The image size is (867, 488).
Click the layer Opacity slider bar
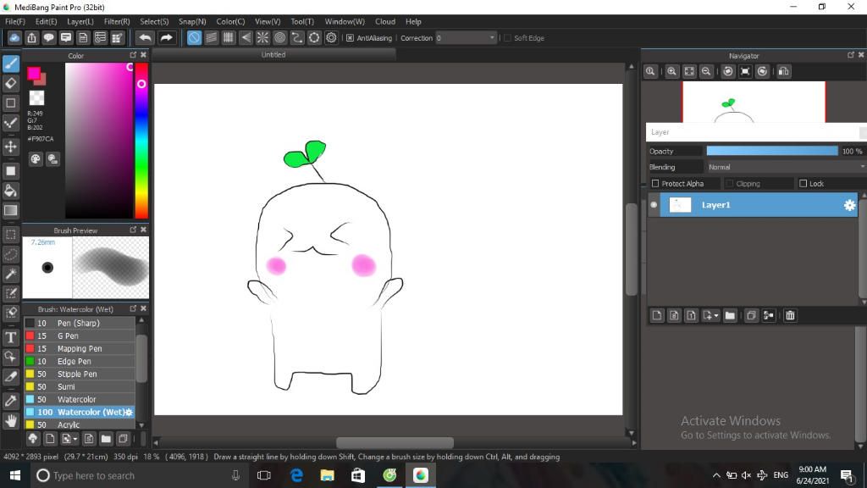tap(772, 151)
